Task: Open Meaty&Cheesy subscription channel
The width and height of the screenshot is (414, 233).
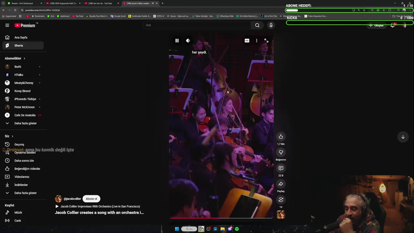Action: [23, 83]
